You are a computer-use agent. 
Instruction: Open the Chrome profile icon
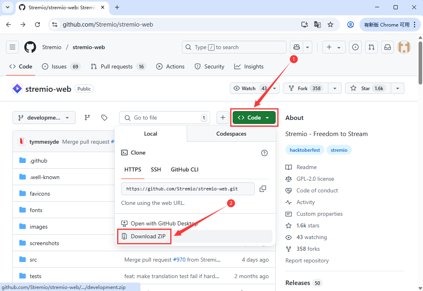pyautogui.click(x=351, y=25)
